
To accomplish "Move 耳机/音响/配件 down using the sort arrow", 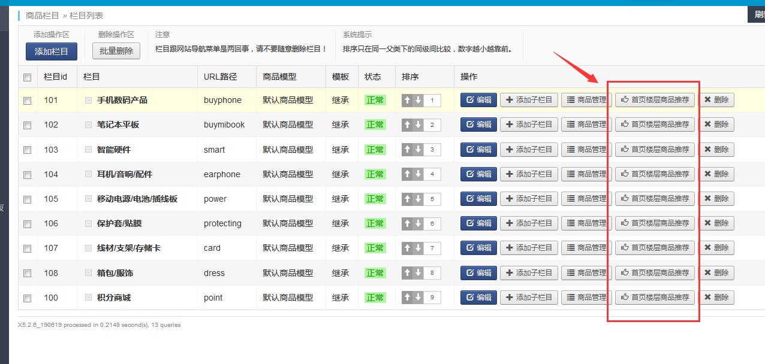I will [418, 174].
